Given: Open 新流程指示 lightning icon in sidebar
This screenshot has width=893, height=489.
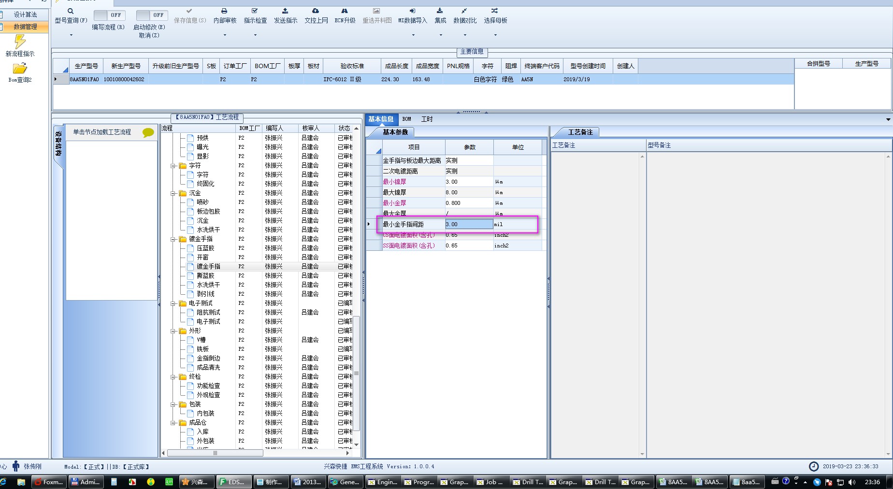Looking at the screenshot, I should pyautogui.click(x=20, y=42).
